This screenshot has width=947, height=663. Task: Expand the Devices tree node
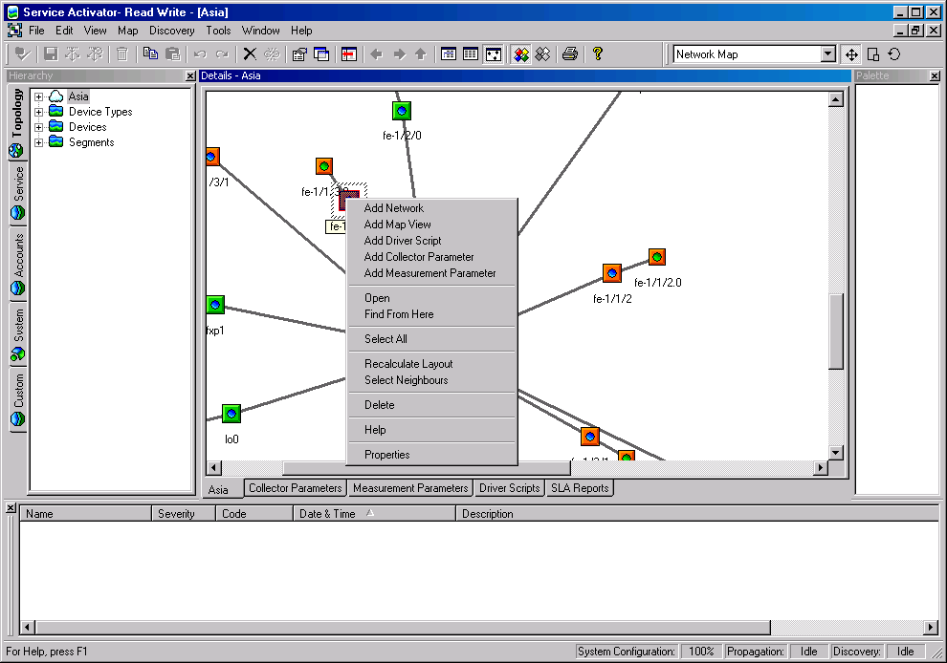(x=38, y=127)
